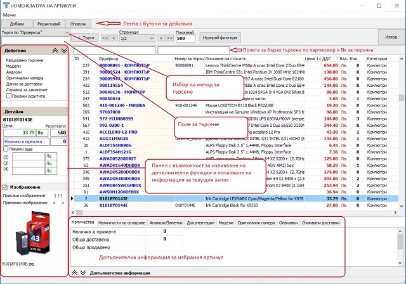Go to first page with << button

[105, 38]
